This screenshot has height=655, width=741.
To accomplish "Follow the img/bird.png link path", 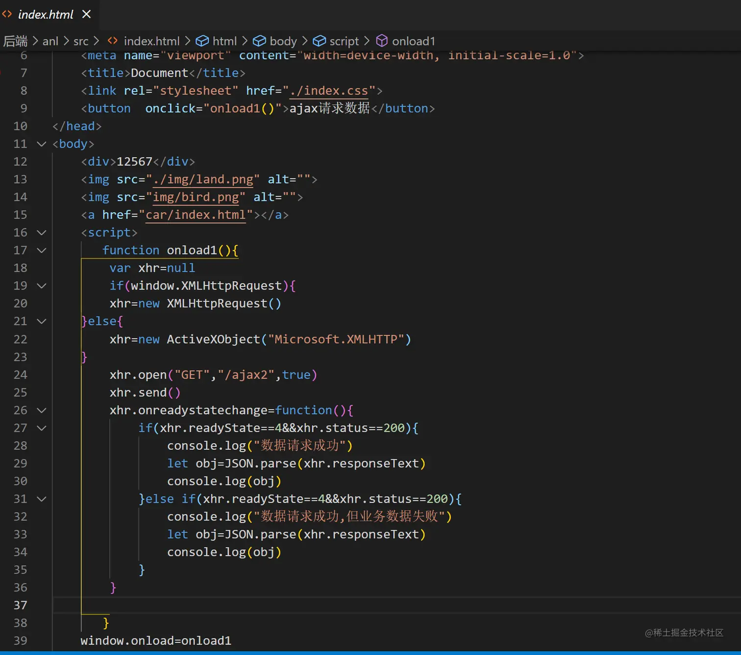I will pyautogui.click(x=196, y=197).
